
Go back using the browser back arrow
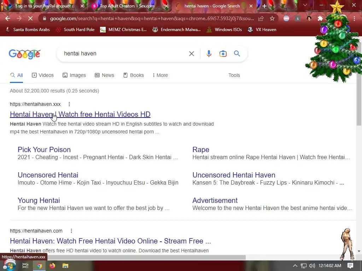click(8, 18)
